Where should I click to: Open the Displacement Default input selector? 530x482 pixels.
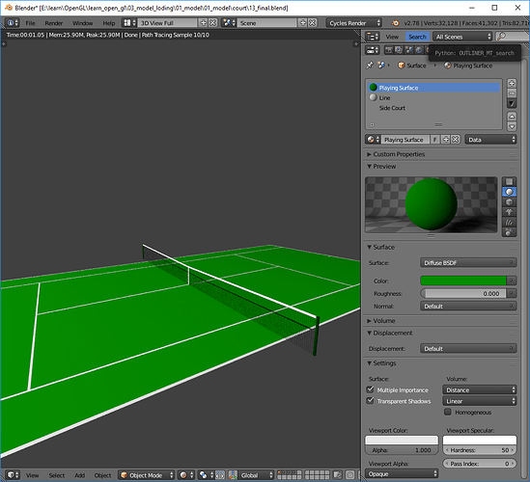[468, 348]
